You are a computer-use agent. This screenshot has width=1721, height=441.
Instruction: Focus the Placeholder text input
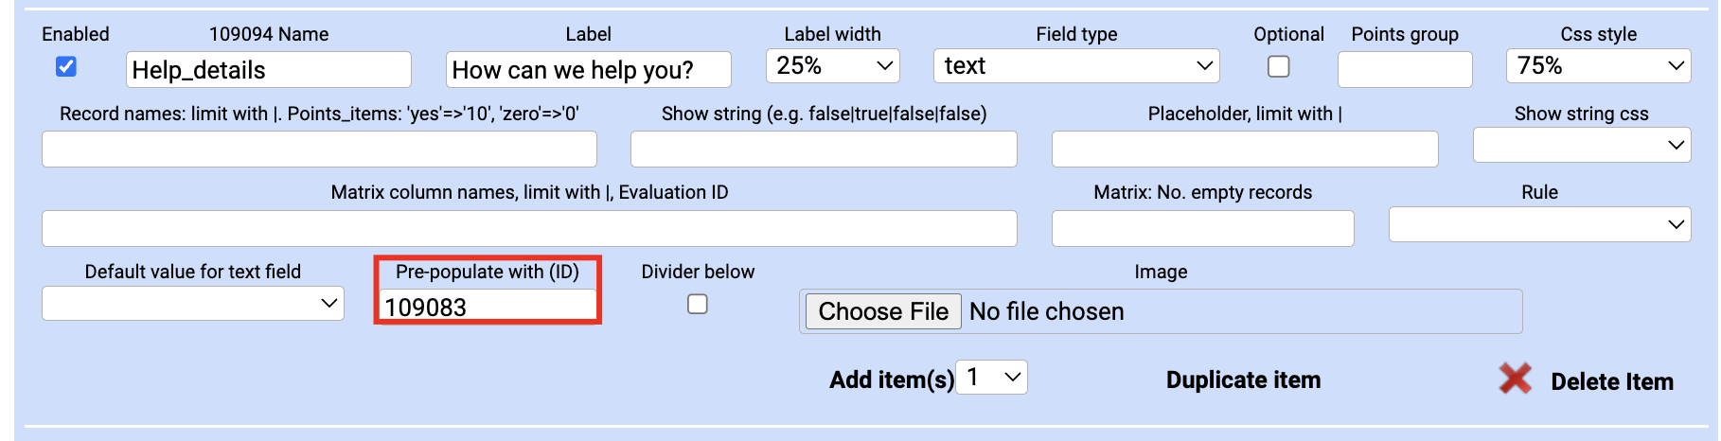pos(1244,150)
